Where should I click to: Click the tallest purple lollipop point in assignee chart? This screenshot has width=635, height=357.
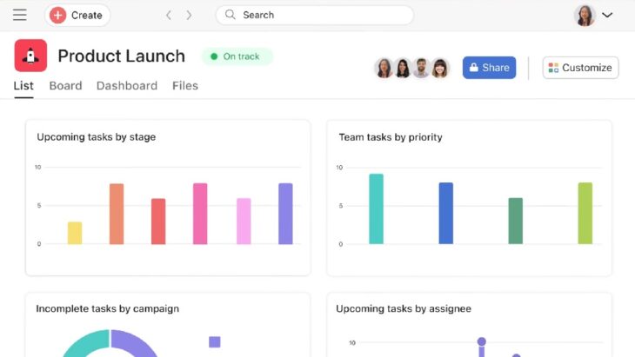(x=482, y=341)
